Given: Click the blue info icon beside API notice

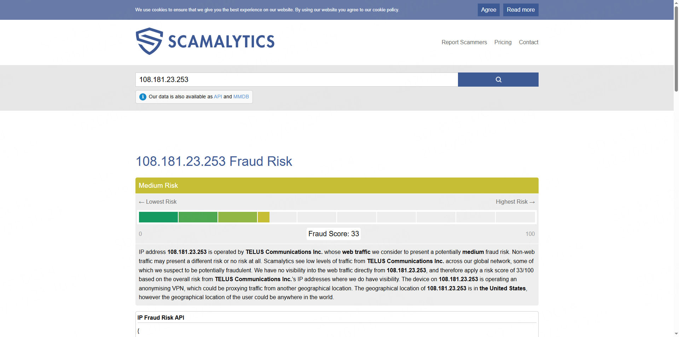Looking at the screenshot, I should (143, 97).
